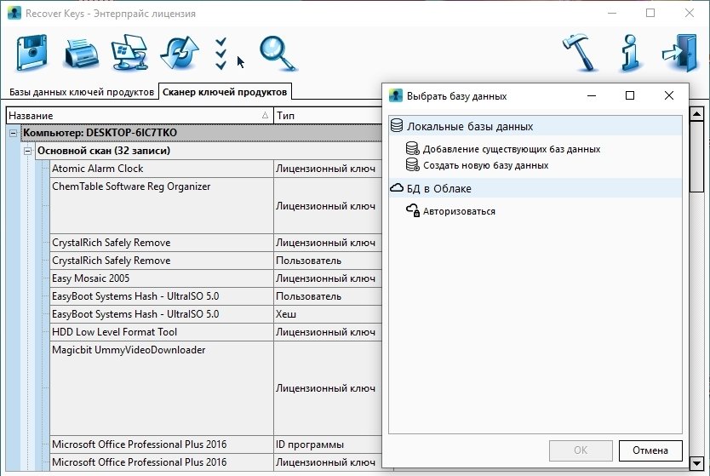Click the cloud icon beside БД в Облаке
This screenshot has height=476, width=710.
pos(397,188)
